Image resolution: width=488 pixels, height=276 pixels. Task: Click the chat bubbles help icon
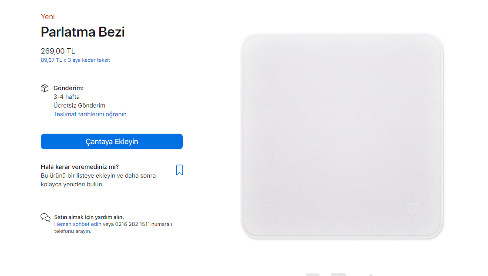click(x=45, y=217)
